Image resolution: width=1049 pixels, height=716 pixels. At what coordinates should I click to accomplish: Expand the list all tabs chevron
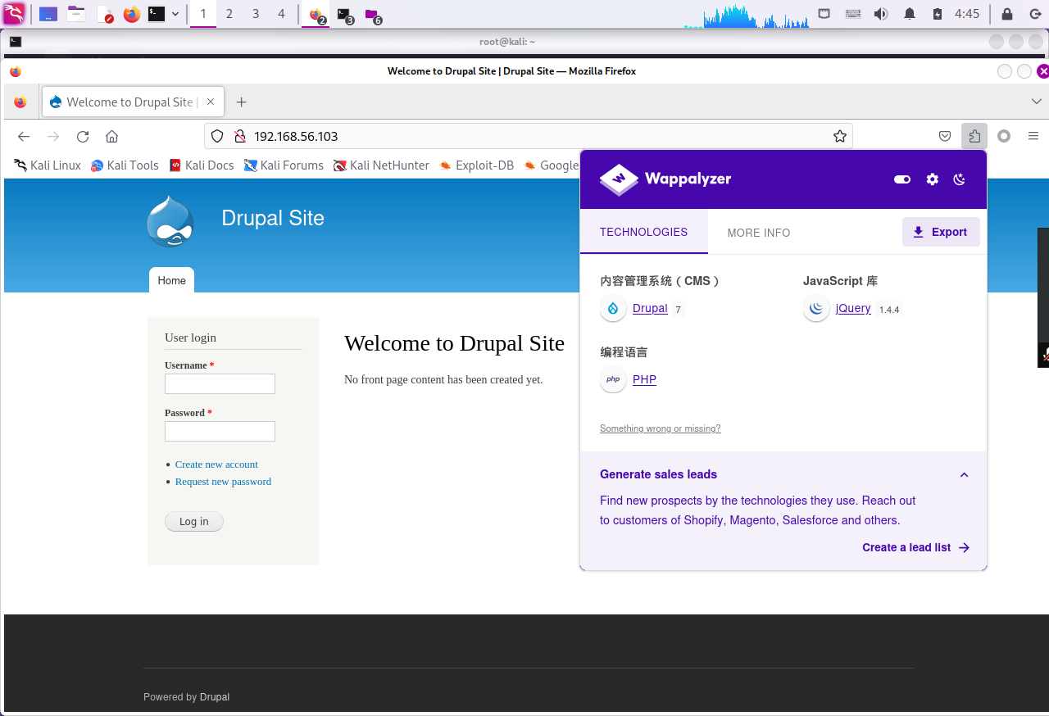point(1037,102)
